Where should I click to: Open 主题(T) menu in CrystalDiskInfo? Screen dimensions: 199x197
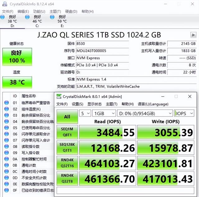click(55, 12)
